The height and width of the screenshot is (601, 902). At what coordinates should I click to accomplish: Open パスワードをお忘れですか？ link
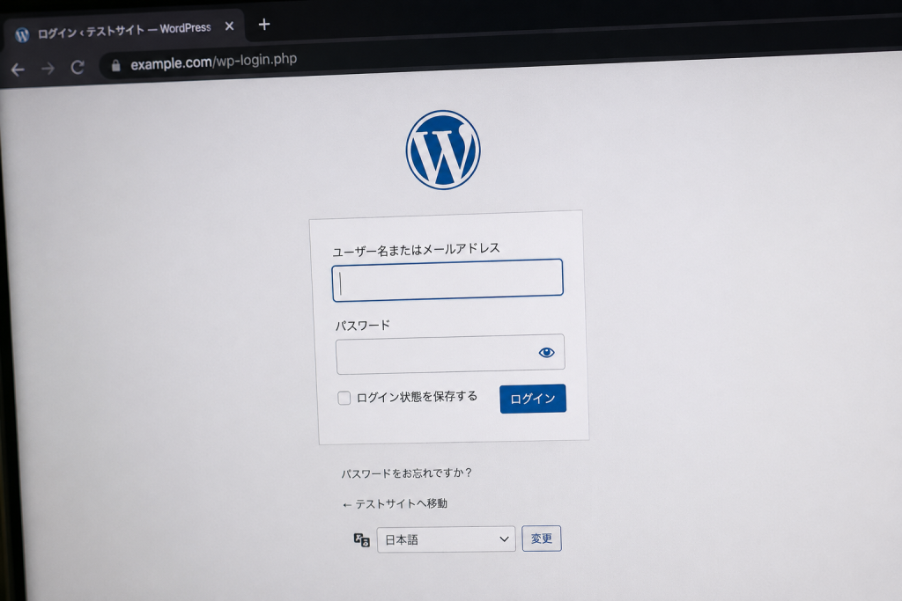click(x=406, y=473)
